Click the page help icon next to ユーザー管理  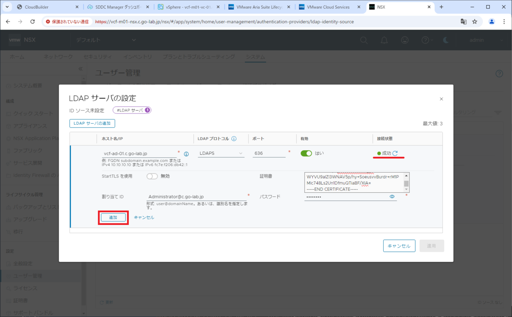tap(499, 73)
